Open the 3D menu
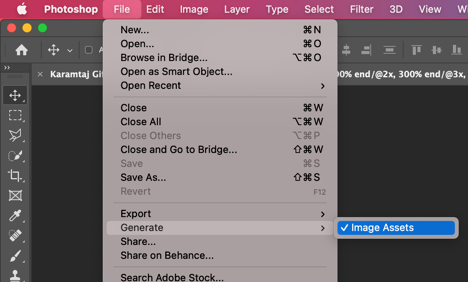 [396, 9]
